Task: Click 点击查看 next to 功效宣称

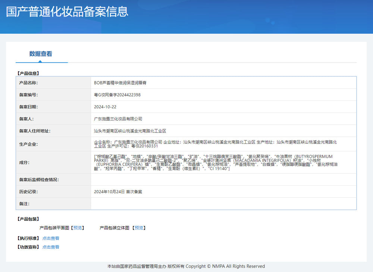Action: pos(51,247)
